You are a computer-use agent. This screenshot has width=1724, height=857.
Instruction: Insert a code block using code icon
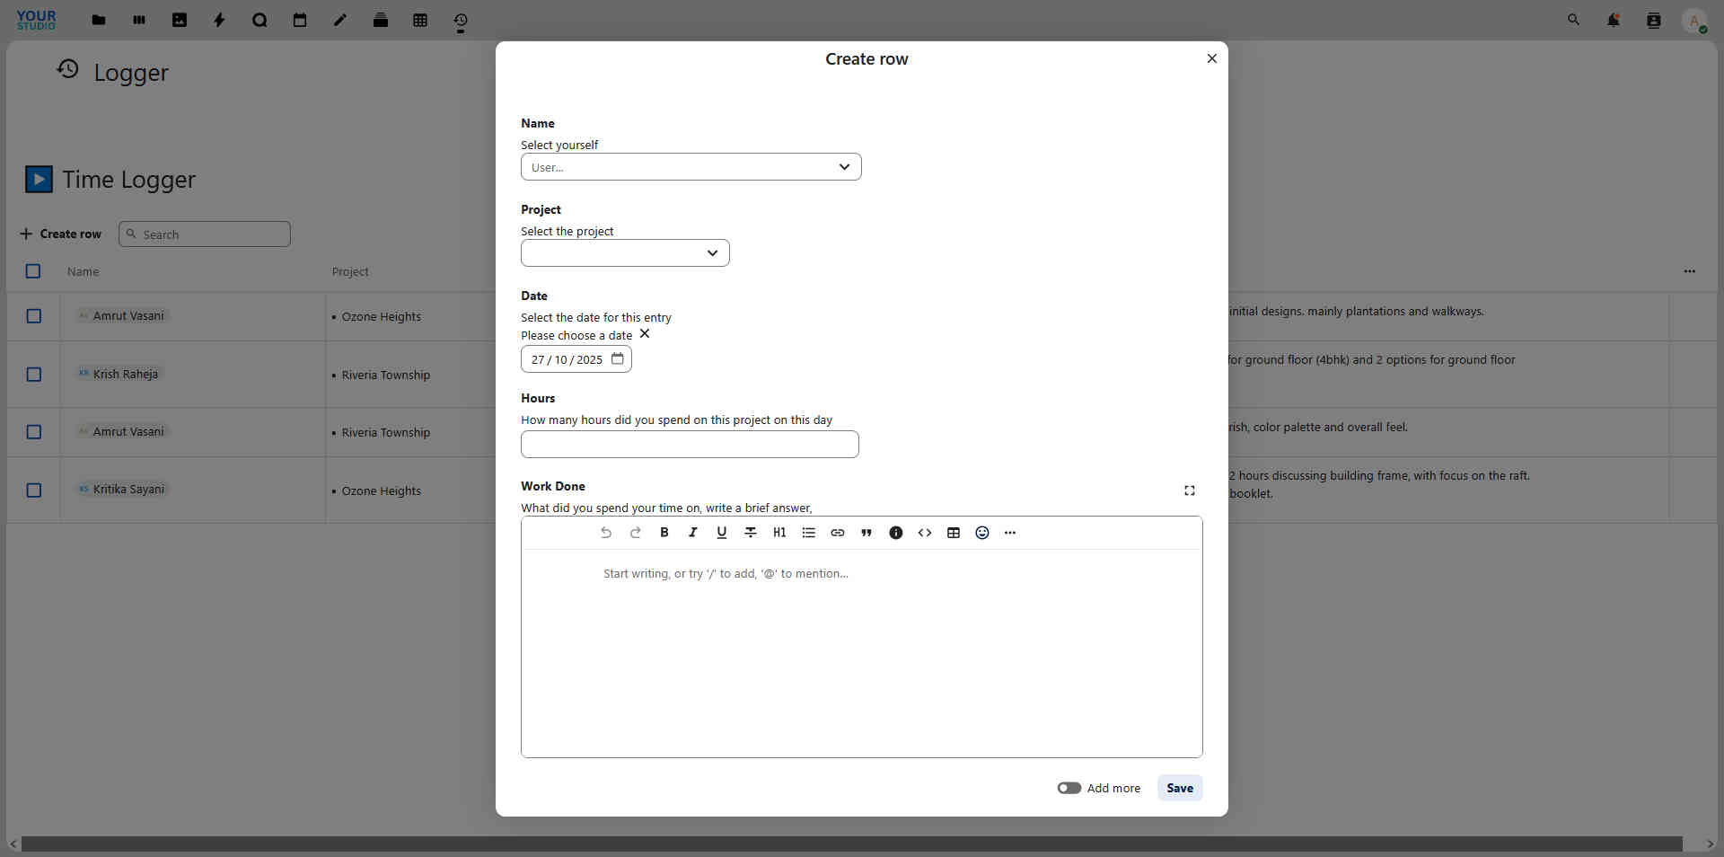coord(925,533)
